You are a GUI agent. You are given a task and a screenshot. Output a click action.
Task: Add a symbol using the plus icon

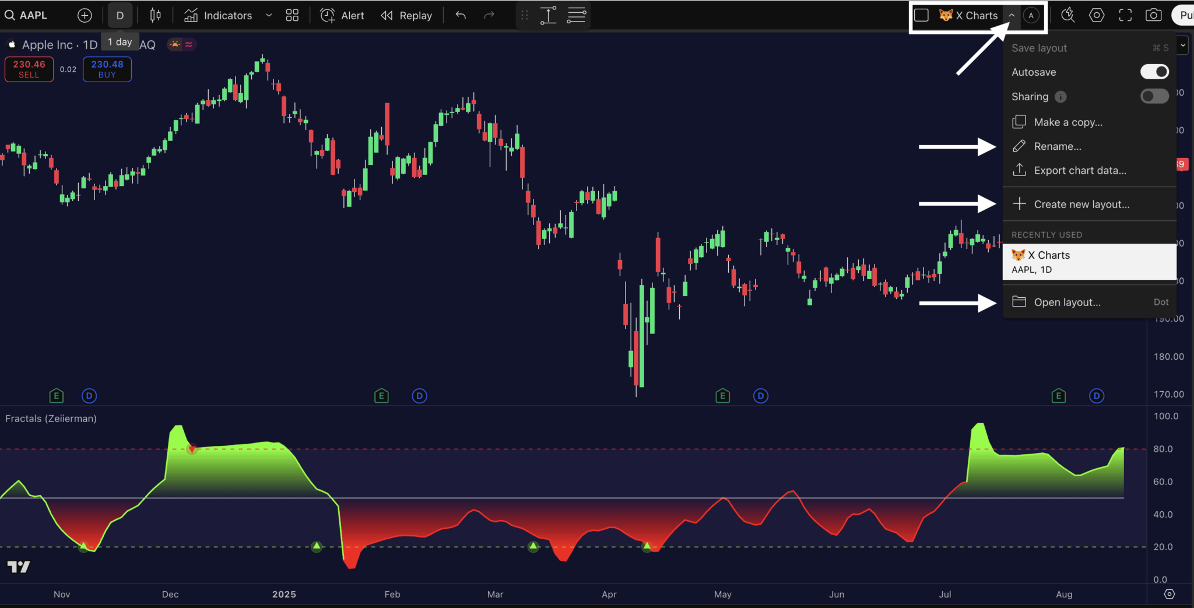84,15
